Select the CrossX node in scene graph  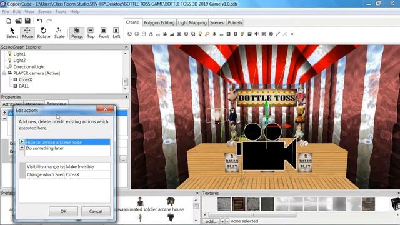point(26,79)
